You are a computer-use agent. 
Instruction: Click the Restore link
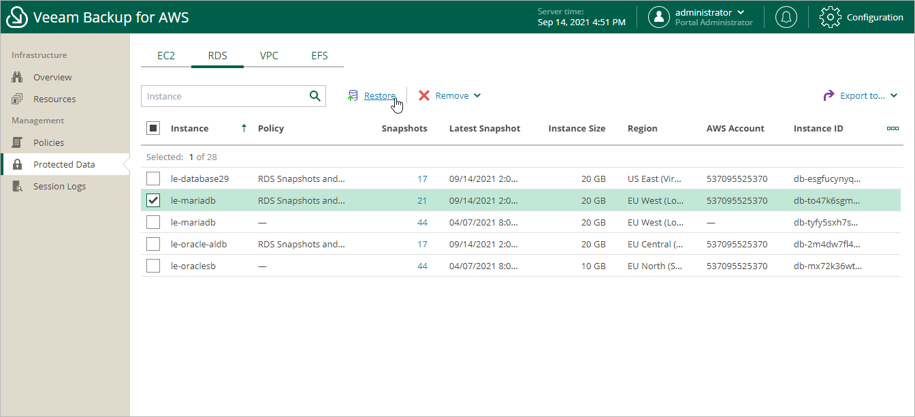(x=379, y=96)
